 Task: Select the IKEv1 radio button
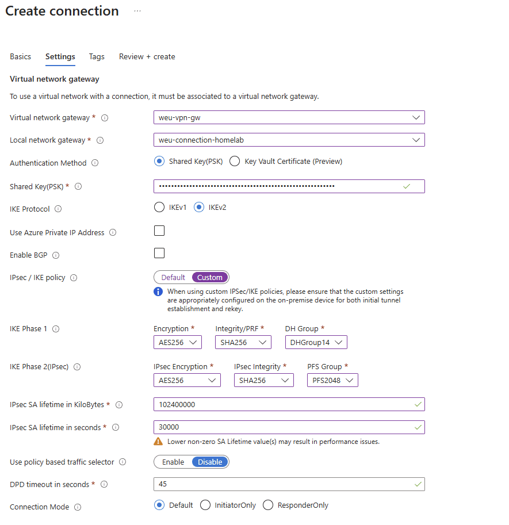[159, 208]
